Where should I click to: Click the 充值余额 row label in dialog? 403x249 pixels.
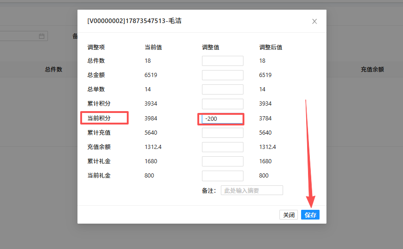[99, 147]
